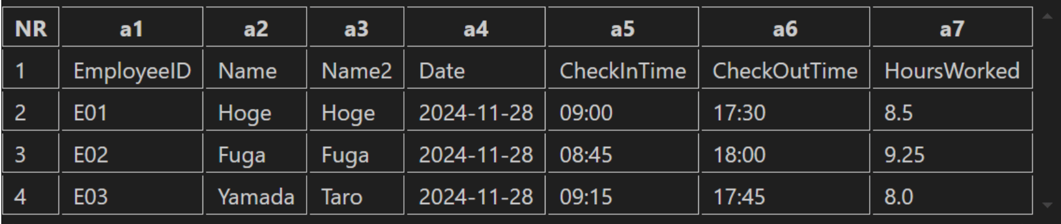Select row number 4 cell
The image size is (1061, 224).
tap(31, 196)
